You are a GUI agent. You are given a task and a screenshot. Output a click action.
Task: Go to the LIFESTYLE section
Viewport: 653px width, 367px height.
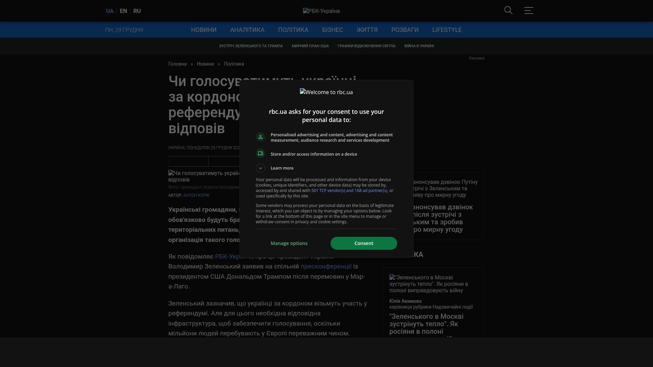click(x=447, y=30)
